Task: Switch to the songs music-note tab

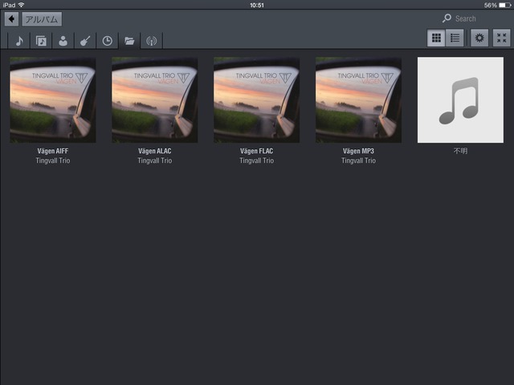Action: click(x=19, y=41)
